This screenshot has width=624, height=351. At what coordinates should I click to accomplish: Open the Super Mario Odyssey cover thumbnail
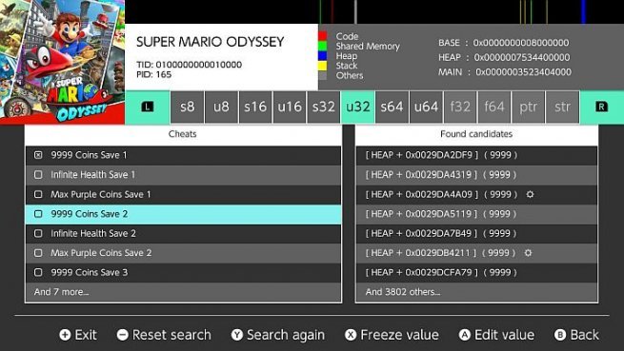(63, 62)
